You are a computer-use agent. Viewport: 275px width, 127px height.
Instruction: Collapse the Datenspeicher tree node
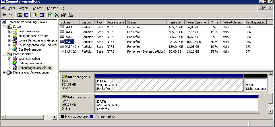point(4,54)
